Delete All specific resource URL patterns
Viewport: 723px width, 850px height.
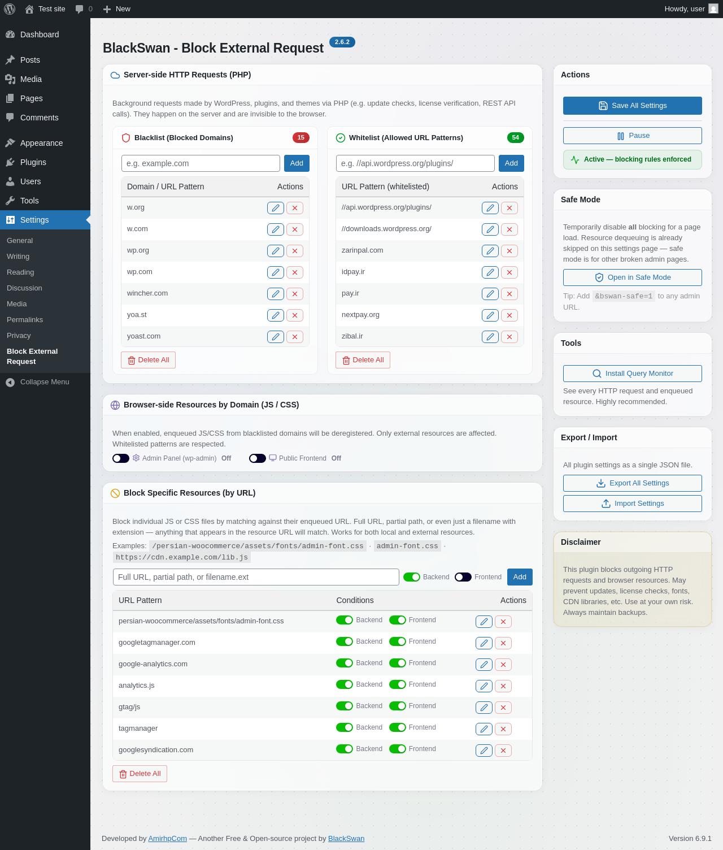pos(140,774)
